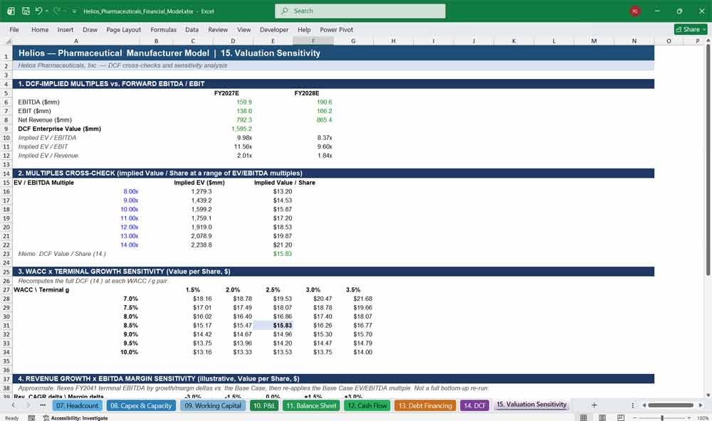
Task: Click the 100% zoom level
Action: tap(702, 418)
